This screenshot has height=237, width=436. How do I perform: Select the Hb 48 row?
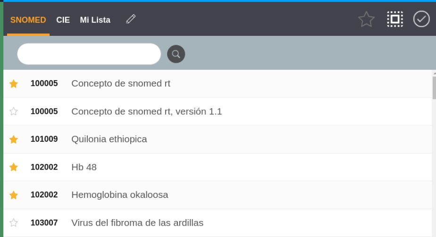pos(84,167)
